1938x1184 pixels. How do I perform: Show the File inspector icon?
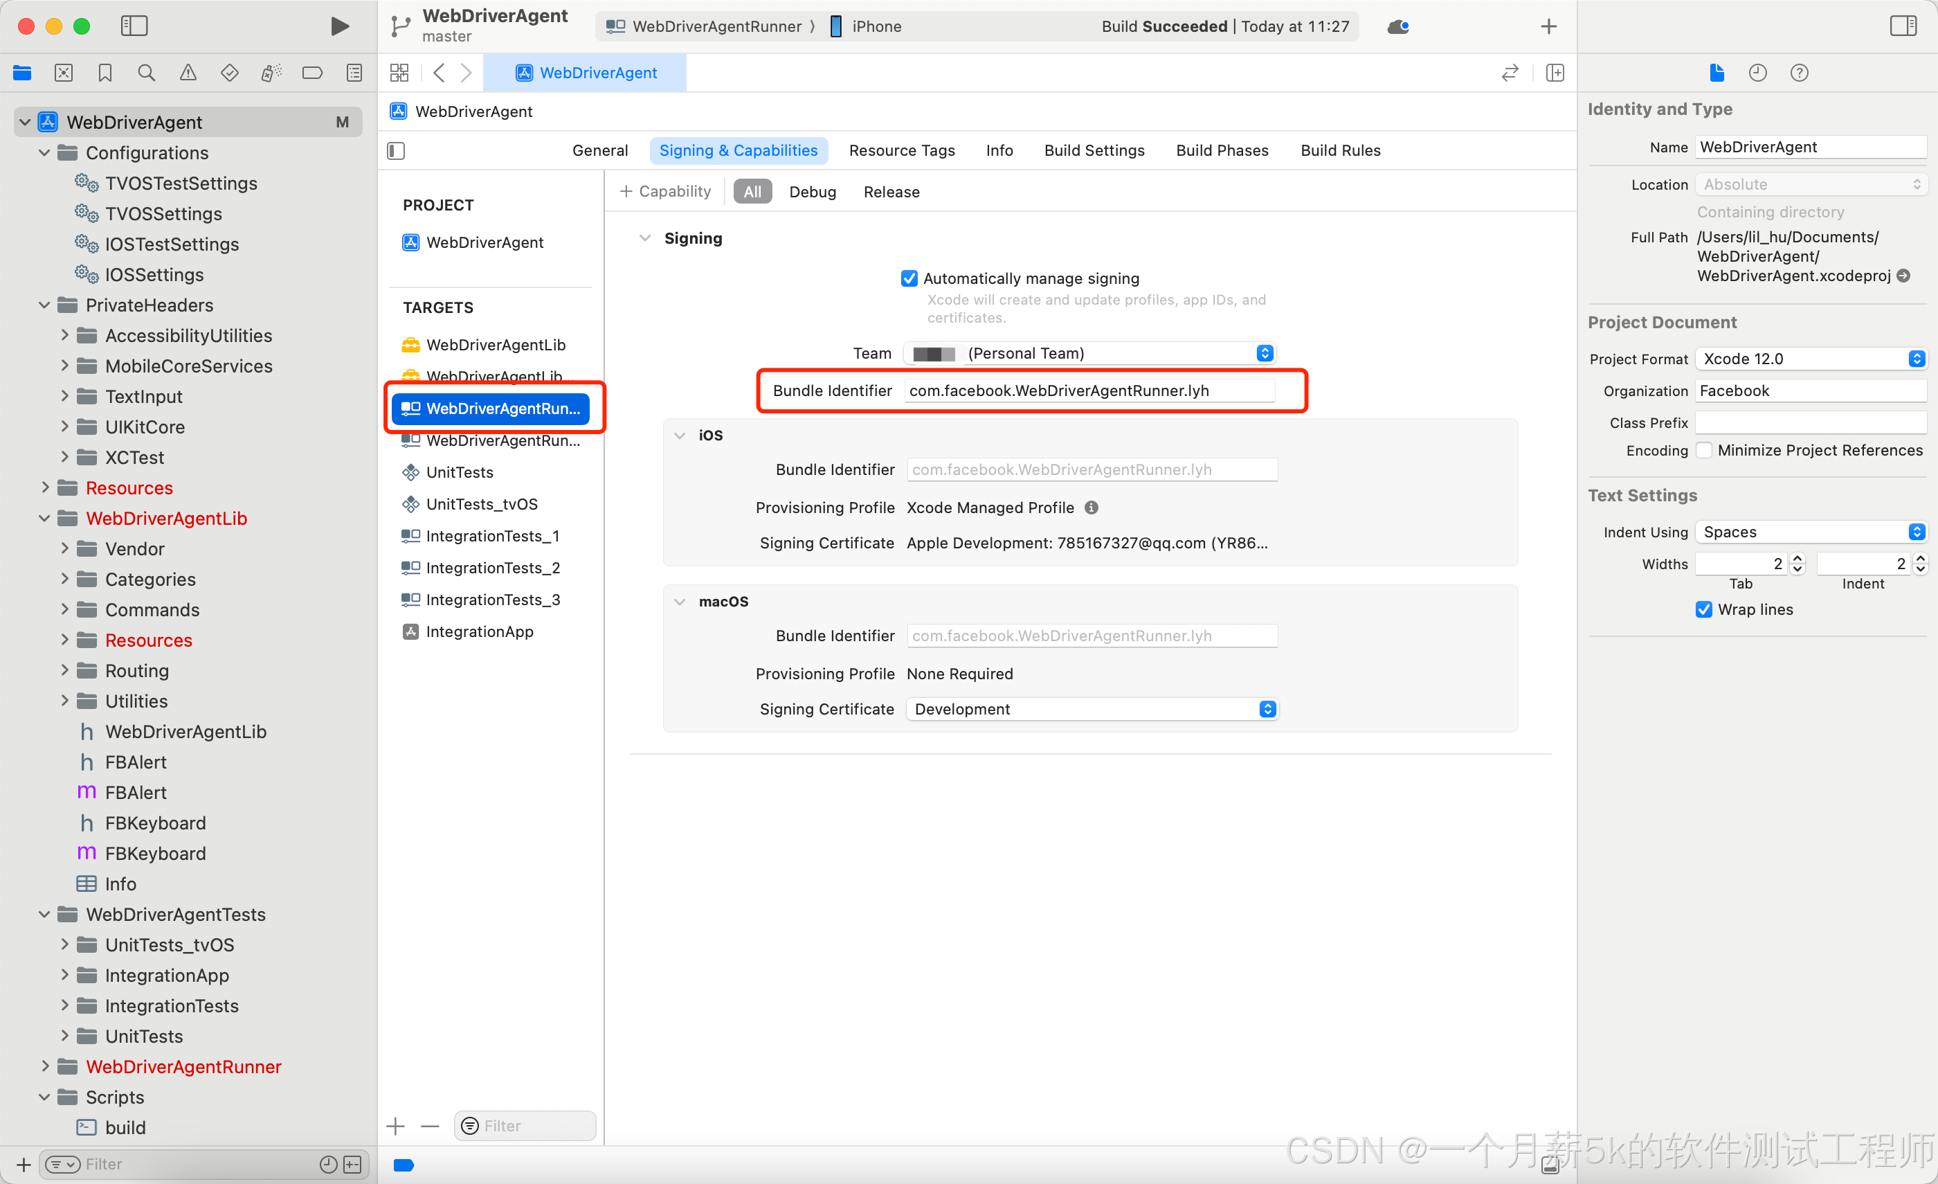[x=1717, y=73]
